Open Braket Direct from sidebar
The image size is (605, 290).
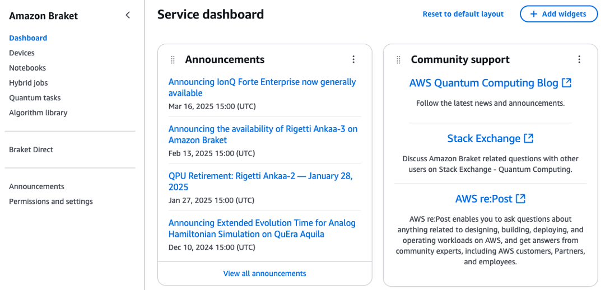31,149
